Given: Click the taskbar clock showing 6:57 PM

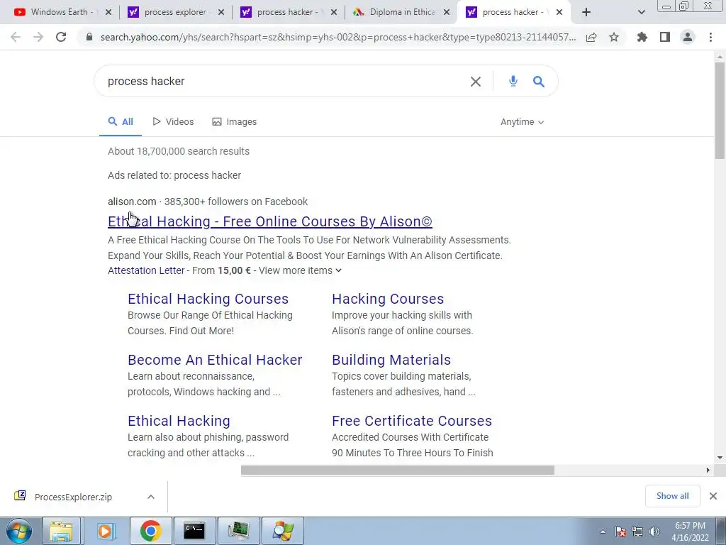Looking at the screenshot, I should pyautogui.click(x=690, y=532).
